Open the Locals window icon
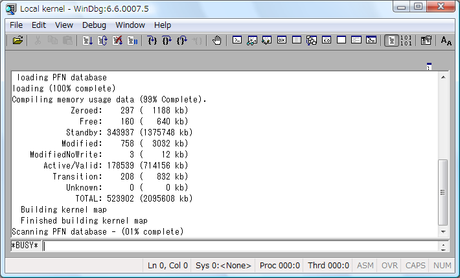This screenshot has width=460, height=278. (x=267, y=40)
